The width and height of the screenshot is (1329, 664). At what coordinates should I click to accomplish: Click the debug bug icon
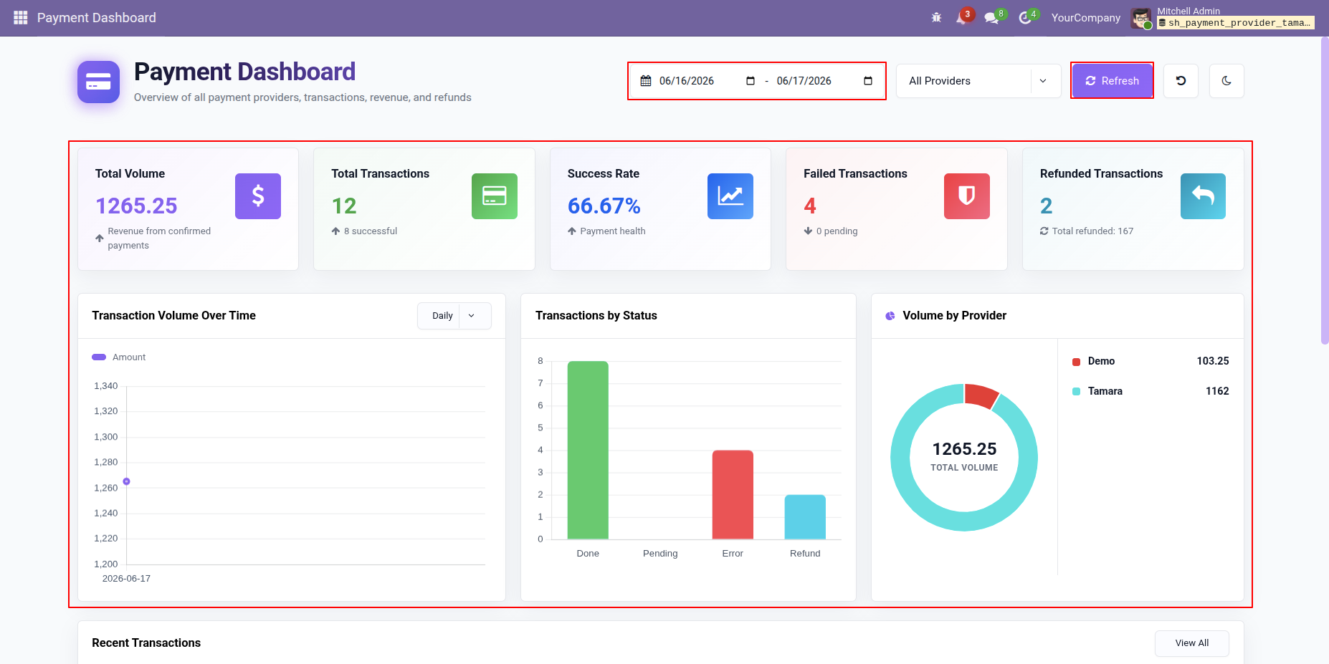(x=936, y=17)
